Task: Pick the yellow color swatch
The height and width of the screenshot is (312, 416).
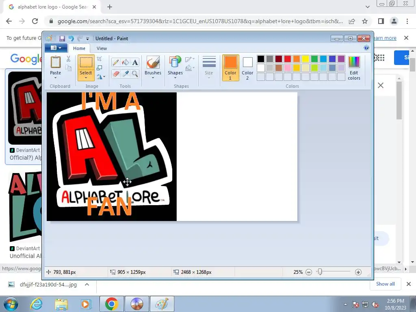Action: (x=305, y=58)
